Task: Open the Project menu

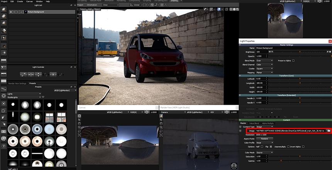Action: (4, 1)
